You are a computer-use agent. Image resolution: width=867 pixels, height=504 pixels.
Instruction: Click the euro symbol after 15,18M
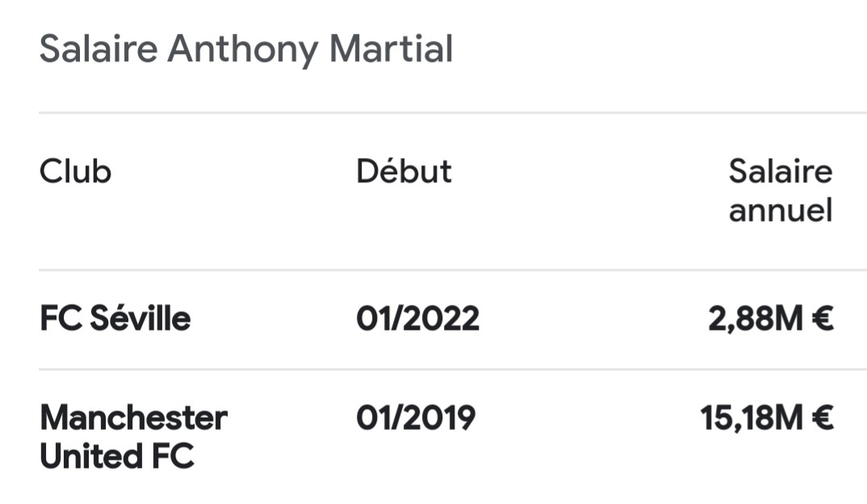tap(823, 418)
